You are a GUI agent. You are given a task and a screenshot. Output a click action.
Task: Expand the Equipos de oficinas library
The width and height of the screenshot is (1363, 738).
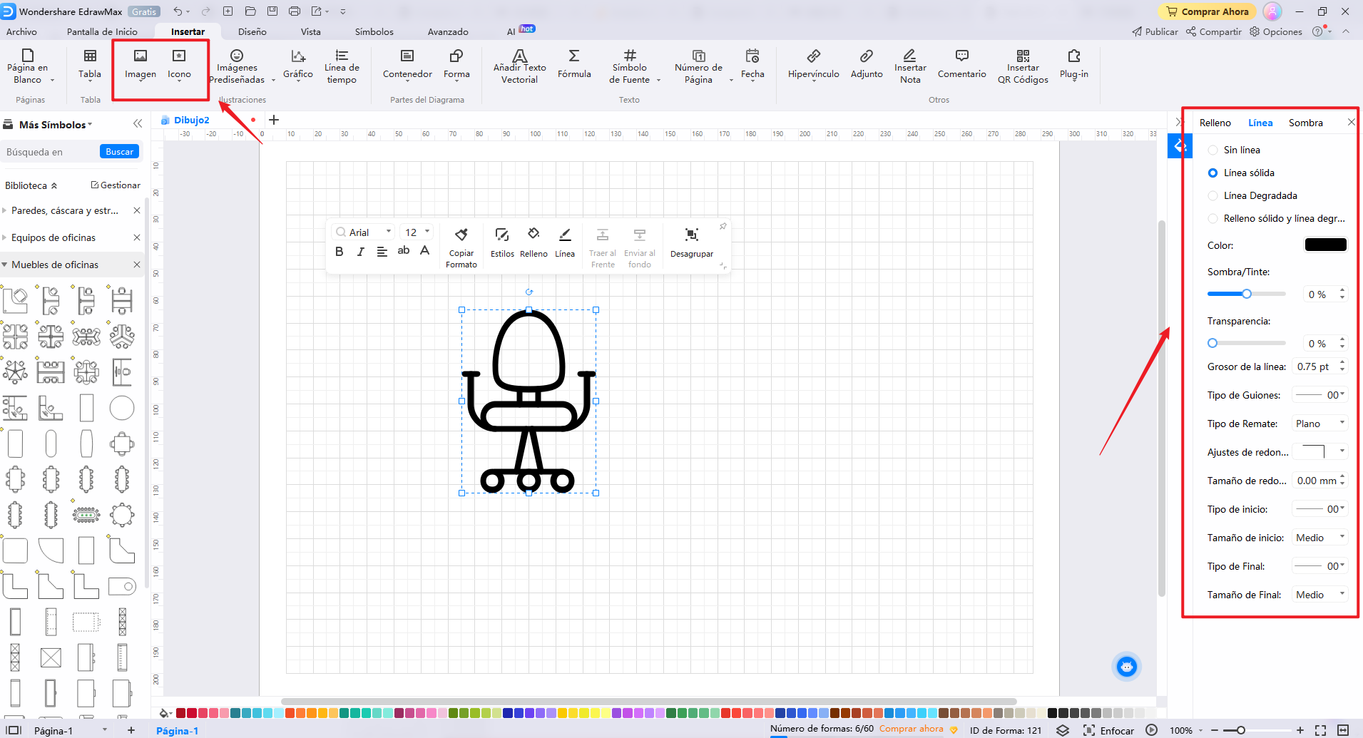[53, 237]
